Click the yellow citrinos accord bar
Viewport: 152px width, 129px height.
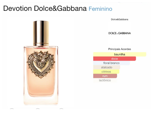(x=106, y=72)
